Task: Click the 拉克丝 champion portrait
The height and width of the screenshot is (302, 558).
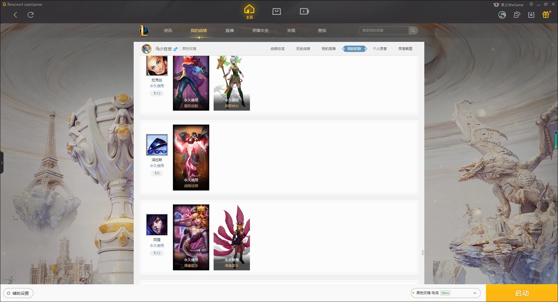Action: point(157,66)
